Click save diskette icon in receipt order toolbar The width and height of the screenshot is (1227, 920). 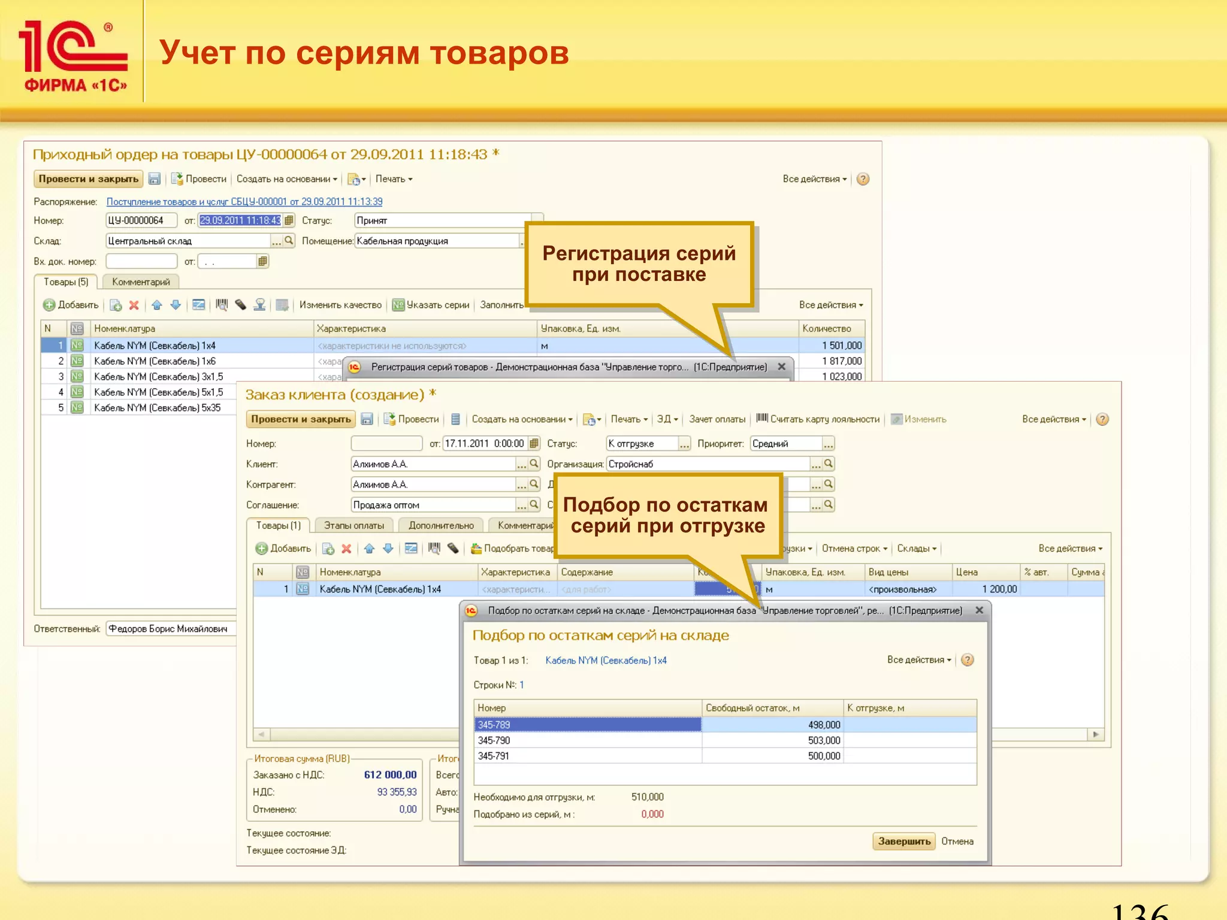click(x=154, y=179)
